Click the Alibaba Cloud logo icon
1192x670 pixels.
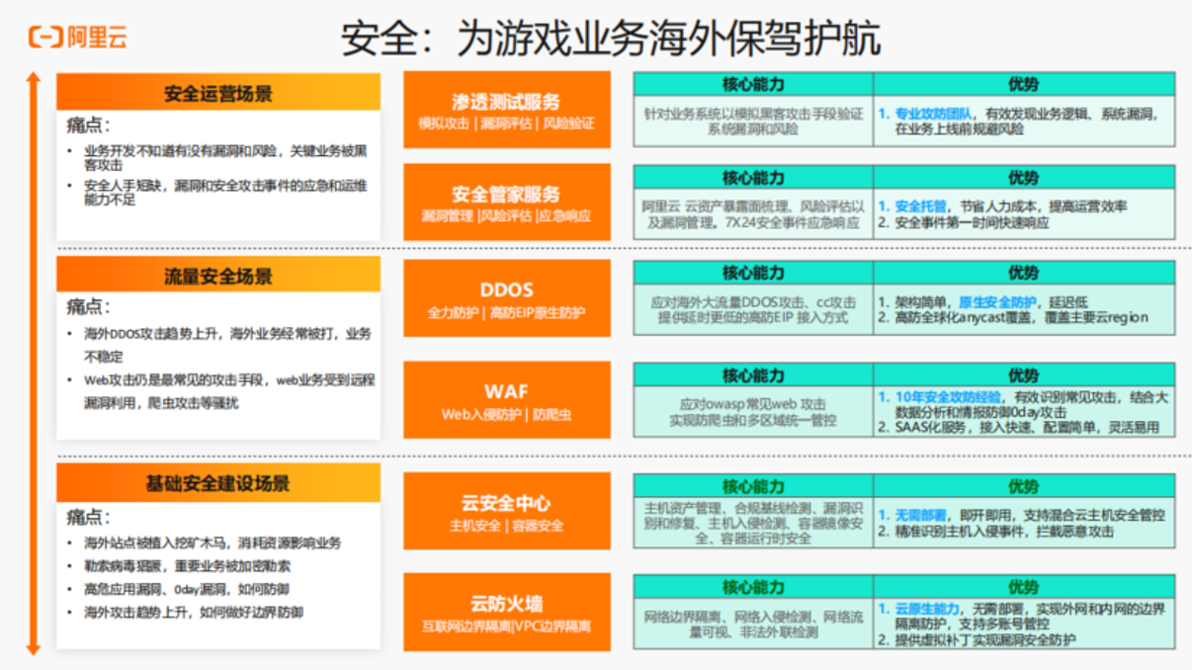point(46,39)
